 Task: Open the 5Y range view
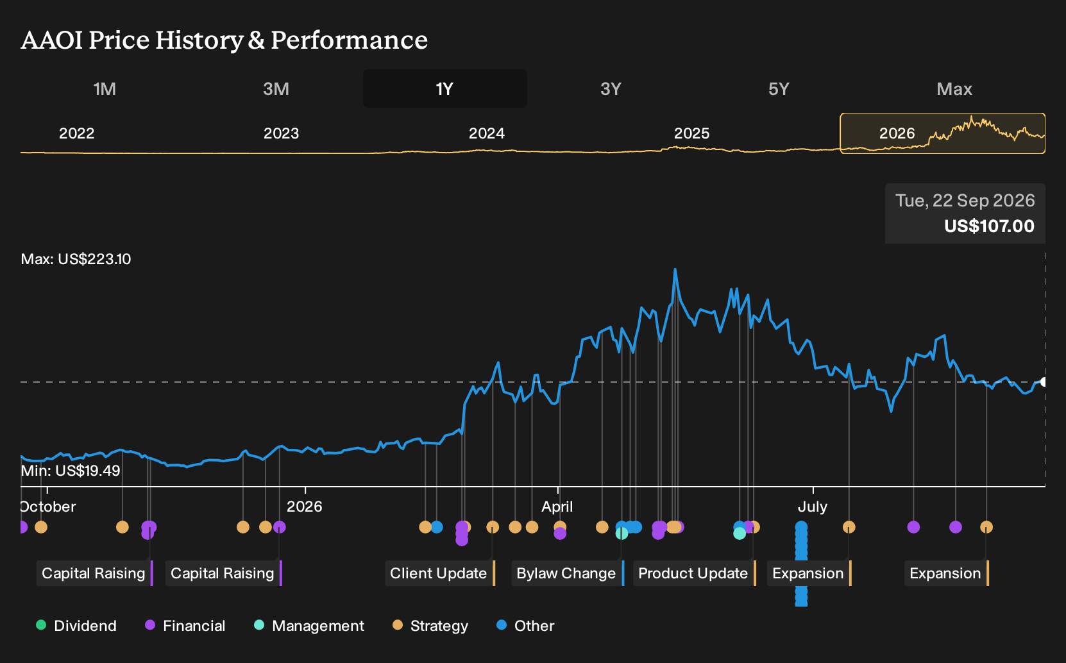pyautogui.click(x=779, y=88)
